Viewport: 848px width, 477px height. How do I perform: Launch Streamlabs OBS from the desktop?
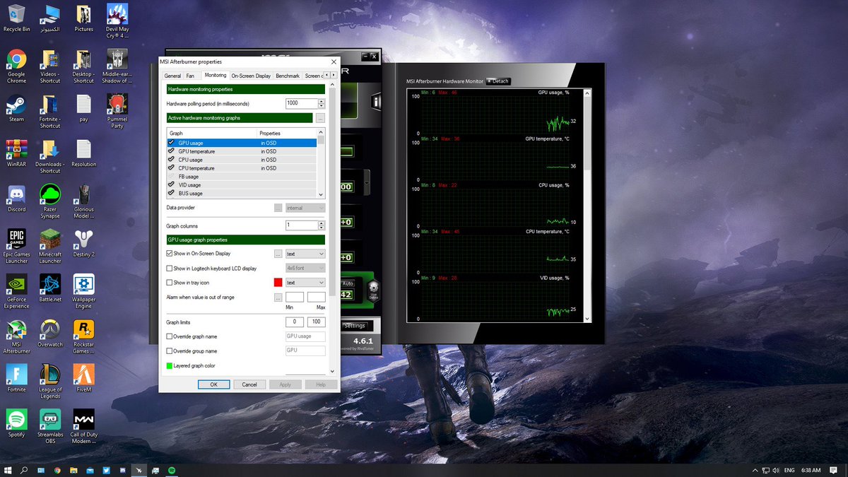50,427
